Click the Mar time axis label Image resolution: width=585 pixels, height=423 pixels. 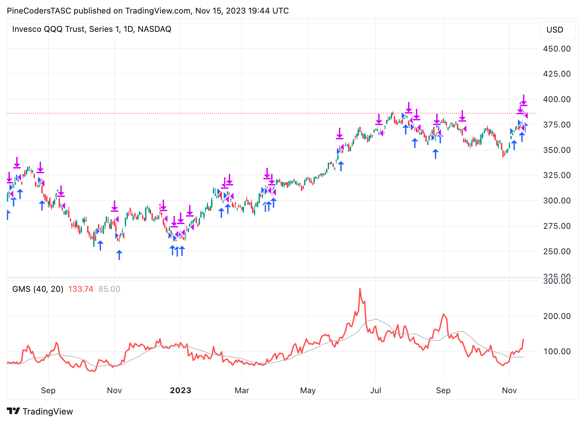[242, 390]
